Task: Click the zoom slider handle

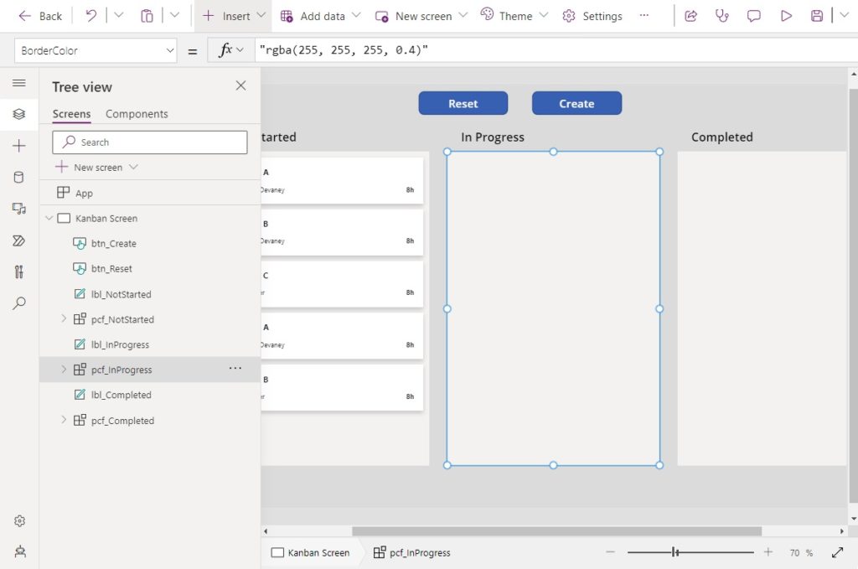Action: (x=675, y=552)
